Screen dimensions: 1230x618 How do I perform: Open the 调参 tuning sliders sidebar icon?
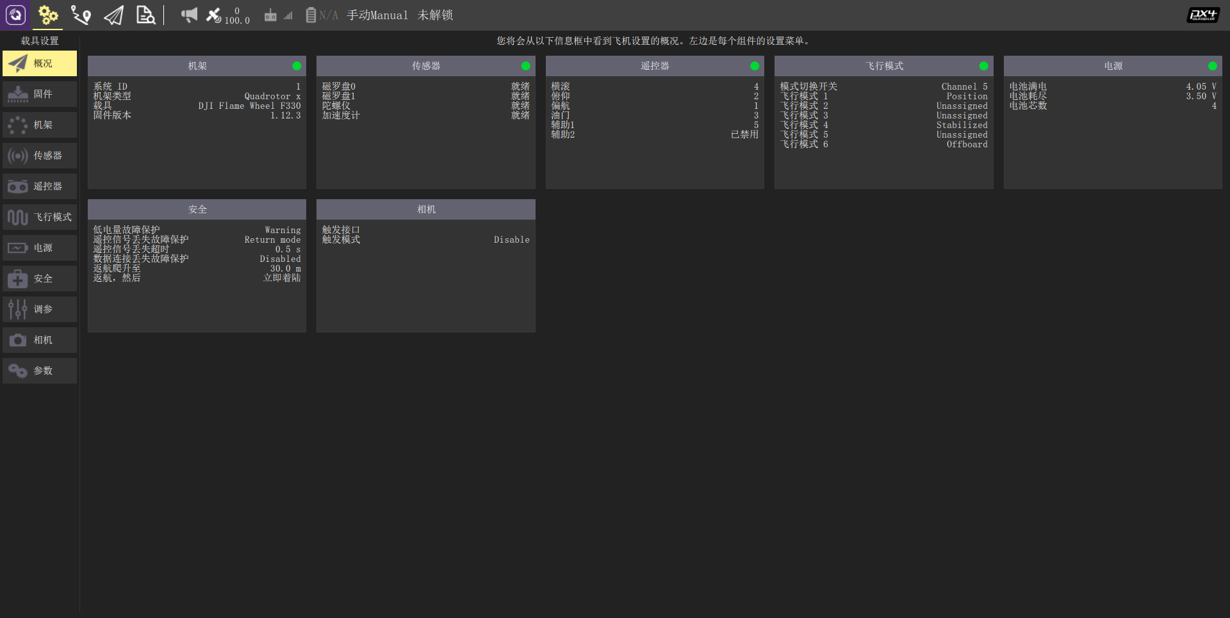point(18,309)
